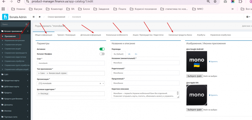Click Выберите файл under the Apple iOS image
The width and height of the screenshot is (252, 120).
[195, 109]
